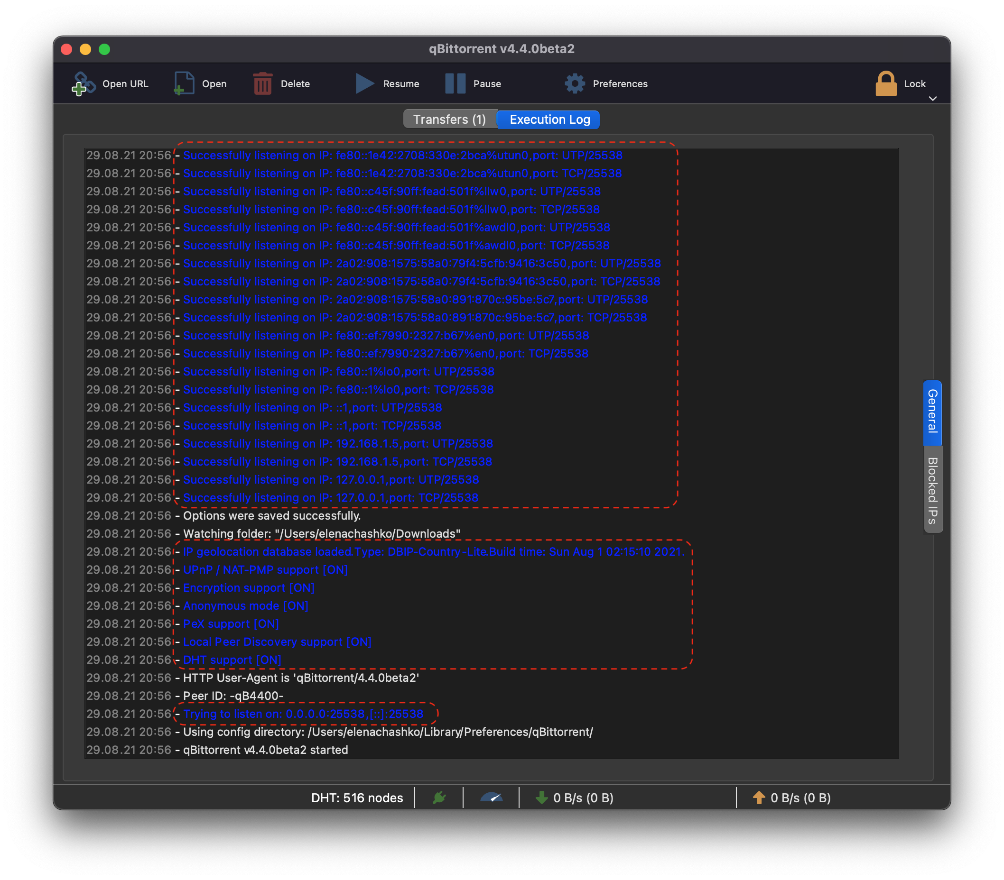This screenshot has height=880, width=1004.
Task: Click the Resume play triangle icon
Action: [364, 83]
